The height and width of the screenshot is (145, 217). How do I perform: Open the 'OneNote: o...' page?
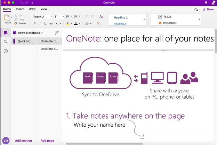49,41
